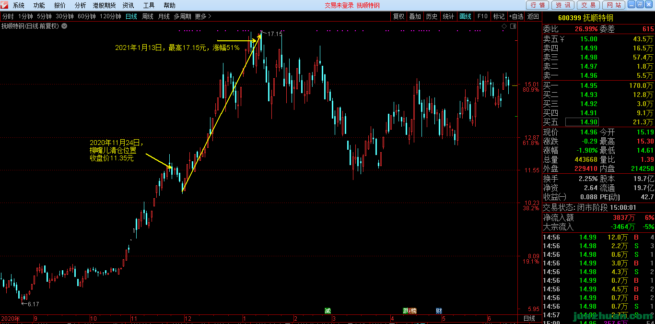The height and width of the screenshot is (324, 655).
Task: Open the 功能 menu
Action: 39,5
